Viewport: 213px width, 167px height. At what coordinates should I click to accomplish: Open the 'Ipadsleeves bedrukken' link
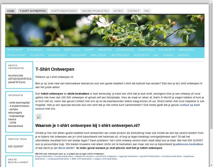[188, 144]
